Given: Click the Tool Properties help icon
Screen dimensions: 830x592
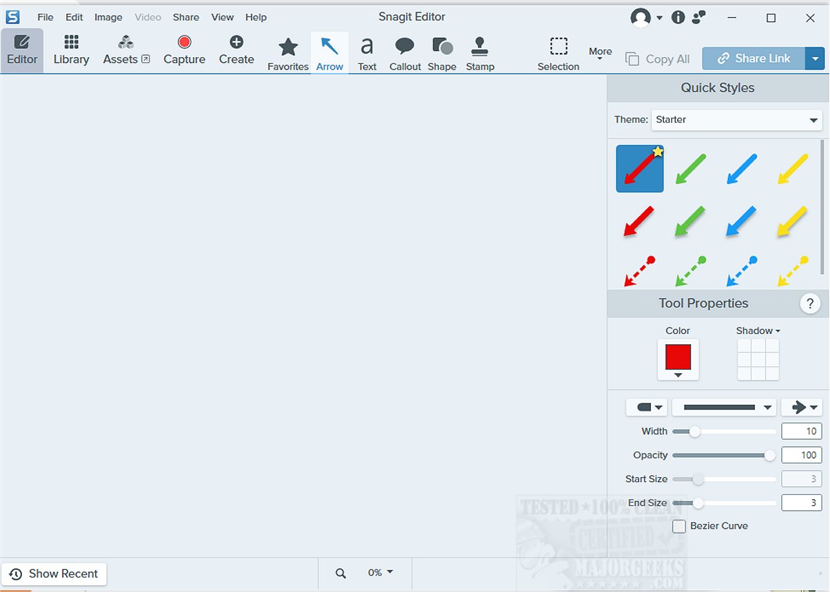Looking at the screenshot, I should pyautogui.click(x=810, y=304).
